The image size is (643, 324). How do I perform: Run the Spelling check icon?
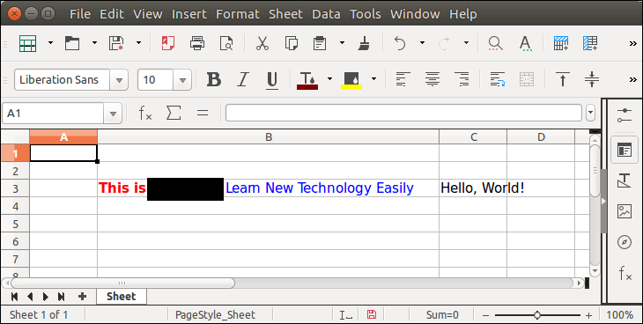click(x=525, y=43)
